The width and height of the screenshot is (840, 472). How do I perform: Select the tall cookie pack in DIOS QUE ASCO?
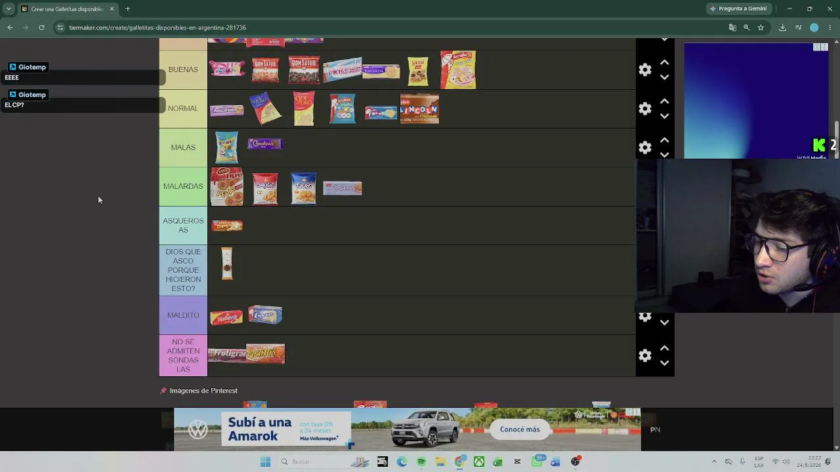tap(226, 264)
